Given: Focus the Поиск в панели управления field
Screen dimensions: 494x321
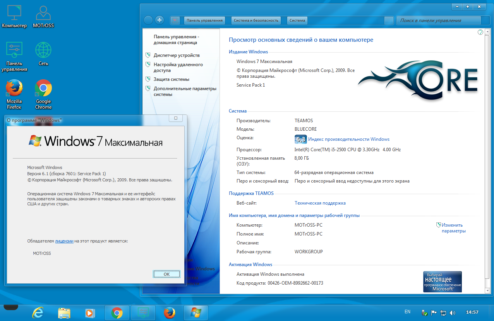Looking at the screenshot, I should tap(439, 20).
